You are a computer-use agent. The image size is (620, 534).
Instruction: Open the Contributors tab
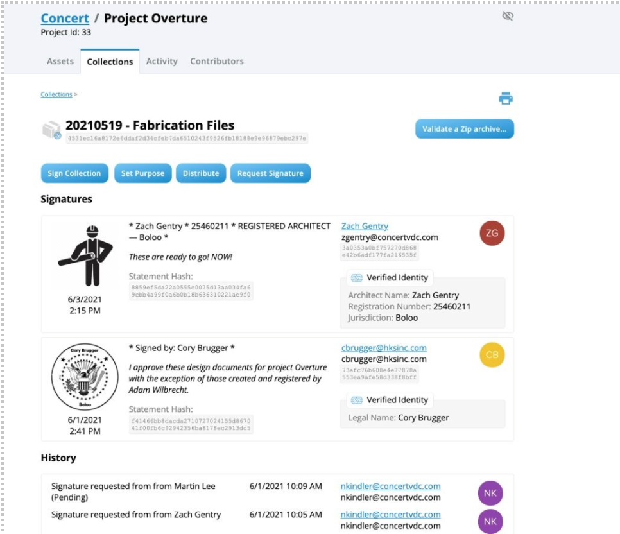pos(216,61)
